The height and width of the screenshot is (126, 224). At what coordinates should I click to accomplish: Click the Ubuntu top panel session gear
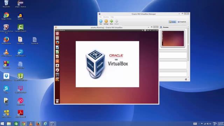point(157,30)
